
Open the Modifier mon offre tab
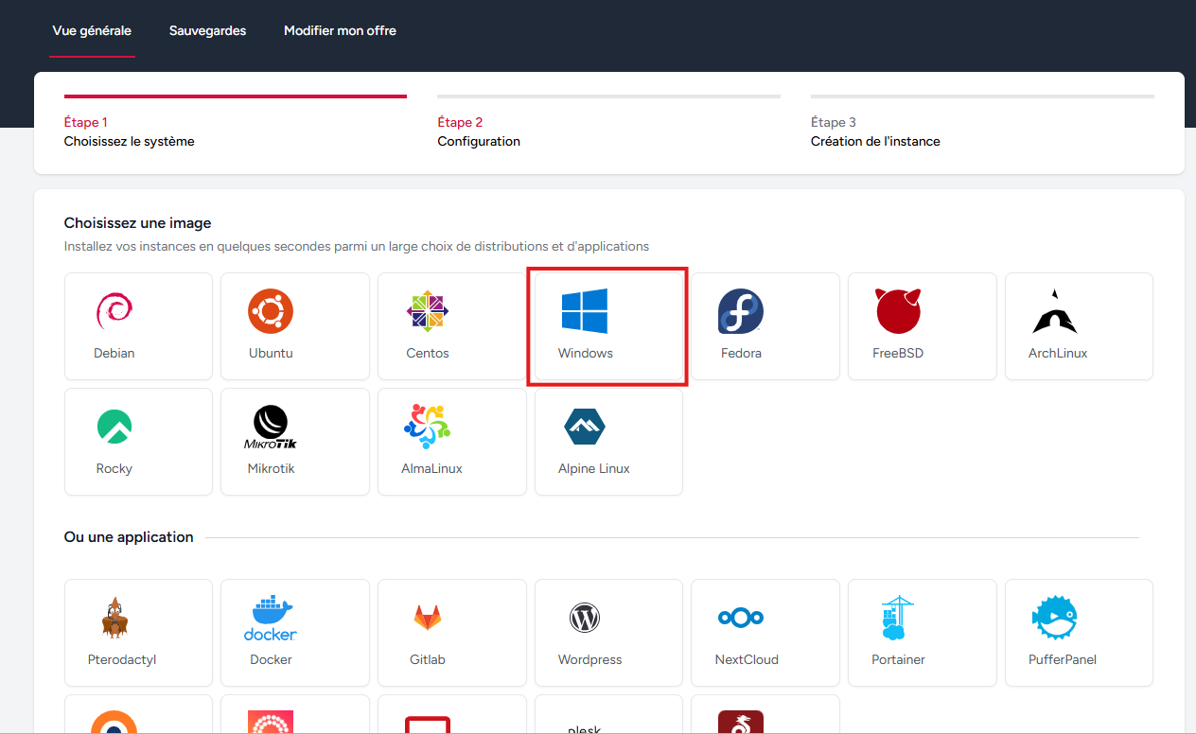(340, 31)
